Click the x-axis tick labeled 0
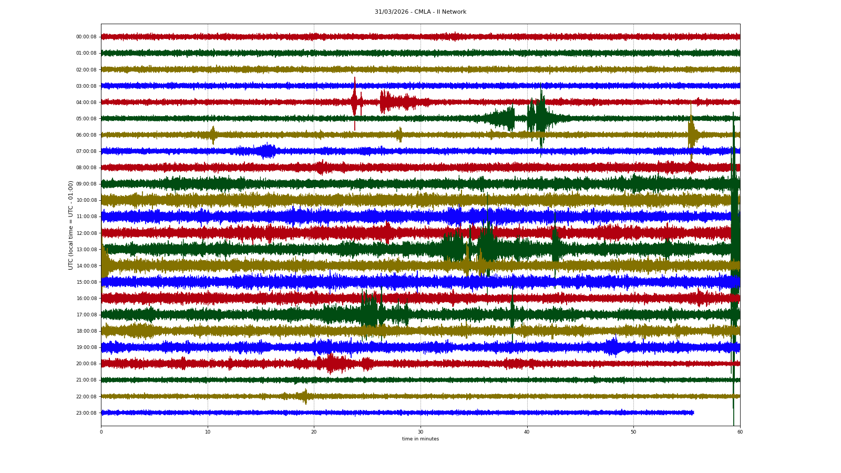The height and width of the screenshot is (473, 841). click(x=101, y=432)
